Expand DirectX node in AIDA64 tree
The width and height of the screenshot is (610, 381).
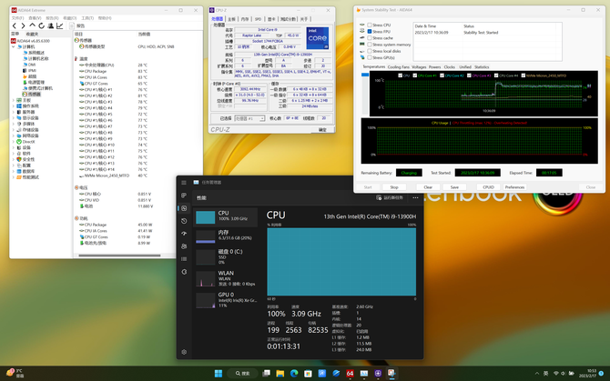14,142
